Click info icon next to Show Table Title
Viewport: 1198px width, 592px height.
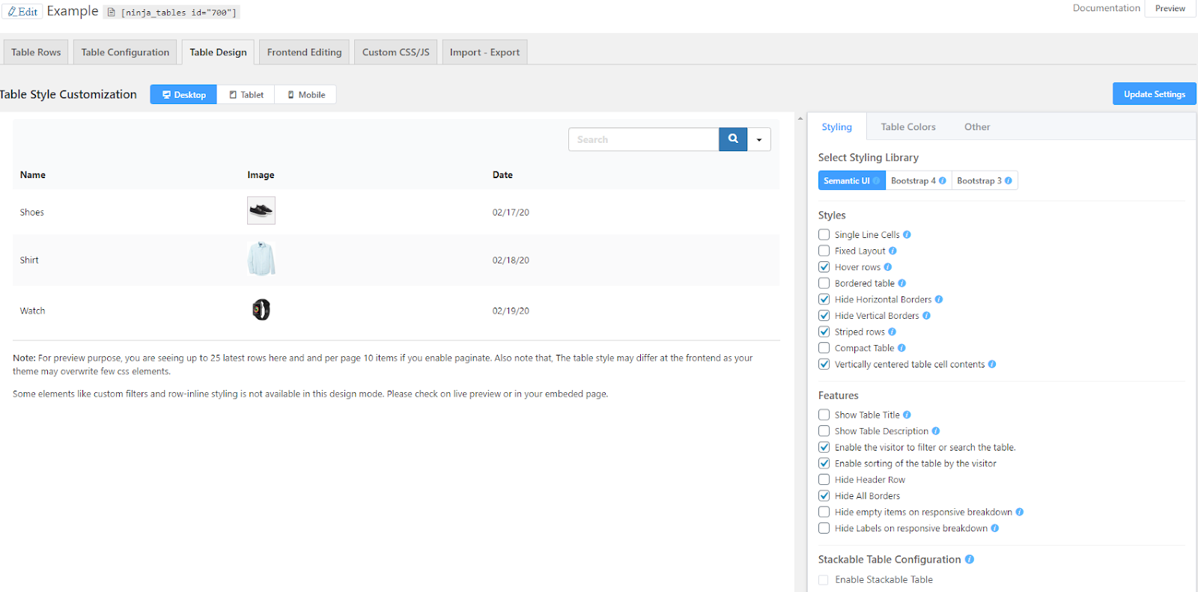tap(907, 415)
